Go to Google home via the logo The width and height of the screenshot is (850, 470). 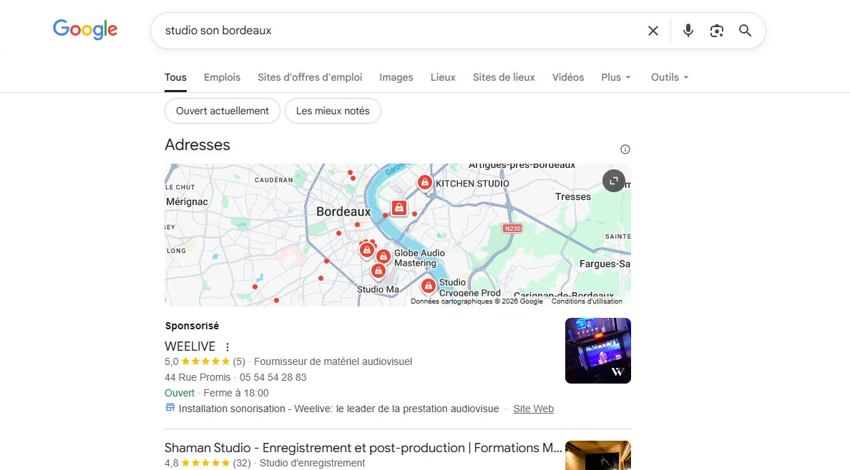85,30
